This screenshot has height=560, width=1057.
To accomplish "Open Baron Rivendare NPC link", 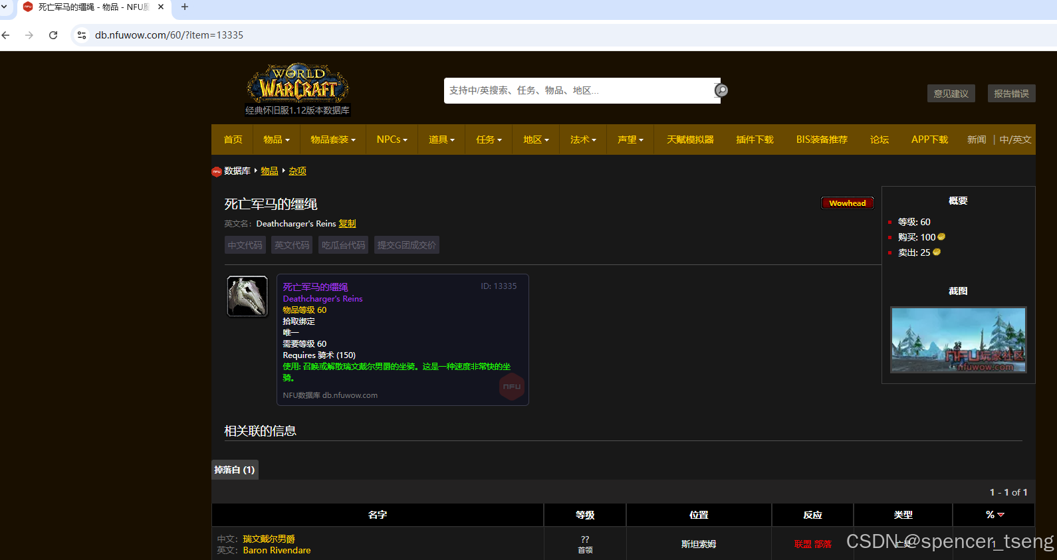I will pos(277,550).
